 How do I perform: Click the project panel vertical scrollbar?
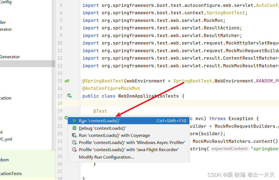coord(53,75)
